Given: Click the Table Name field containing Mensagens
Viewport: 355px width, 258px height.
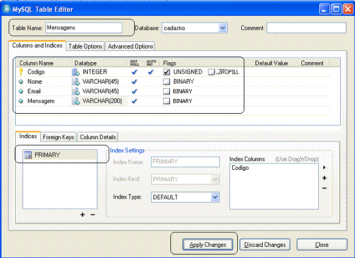Looking at the screenshot, I should [84, 28].
